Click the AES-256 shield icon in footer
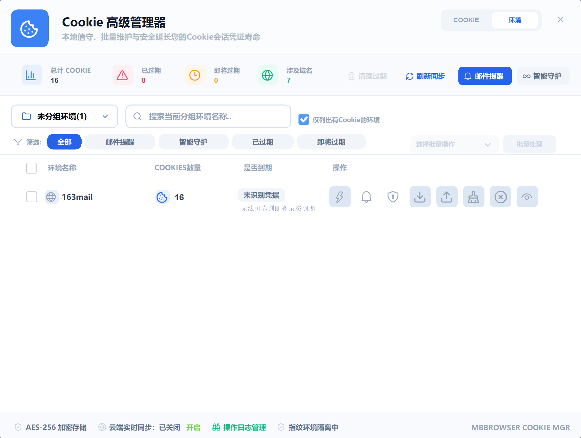The image size is (581, 438). click(18, 427)
